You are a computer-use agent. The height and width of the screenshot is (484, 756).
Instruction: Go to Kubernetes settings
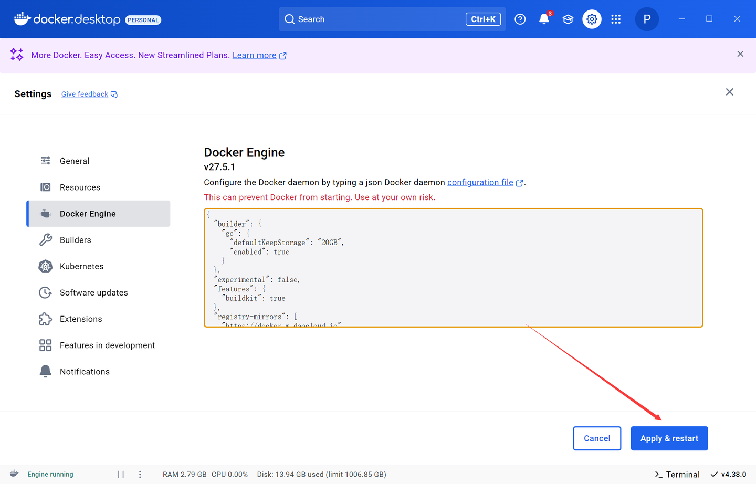81,266
